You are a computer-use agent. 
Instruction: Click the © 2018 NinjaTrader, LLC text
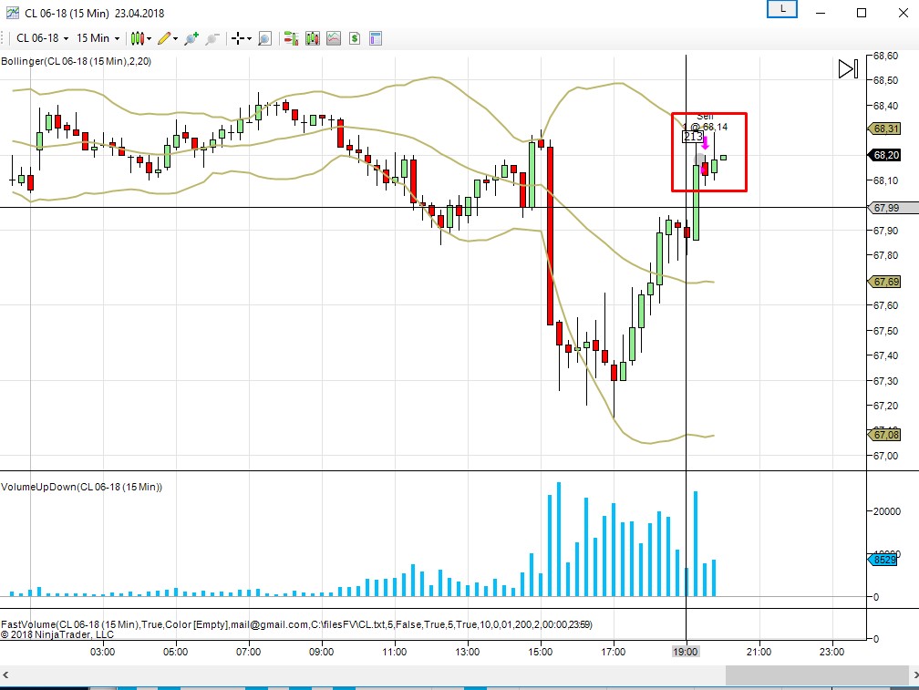click(x=57, y=634)
